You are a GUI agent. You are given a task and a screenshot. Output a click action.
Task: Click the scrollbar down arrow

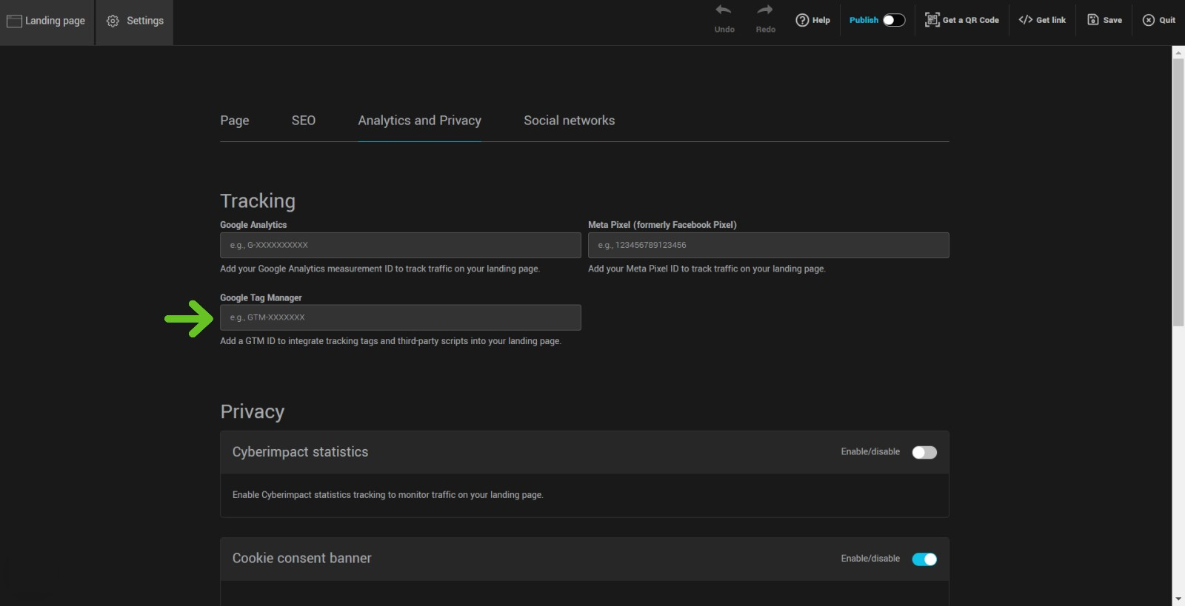pyautogui.click(x=1178, y=599)
